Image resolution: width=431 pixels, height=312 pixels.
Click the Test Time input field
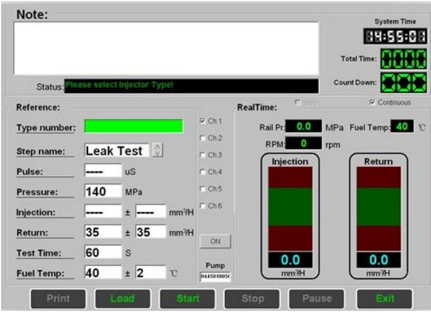[102, 252]
